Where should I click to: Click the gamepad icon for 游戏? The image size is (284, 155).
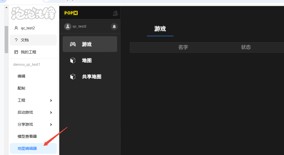[x=73, y=44]
